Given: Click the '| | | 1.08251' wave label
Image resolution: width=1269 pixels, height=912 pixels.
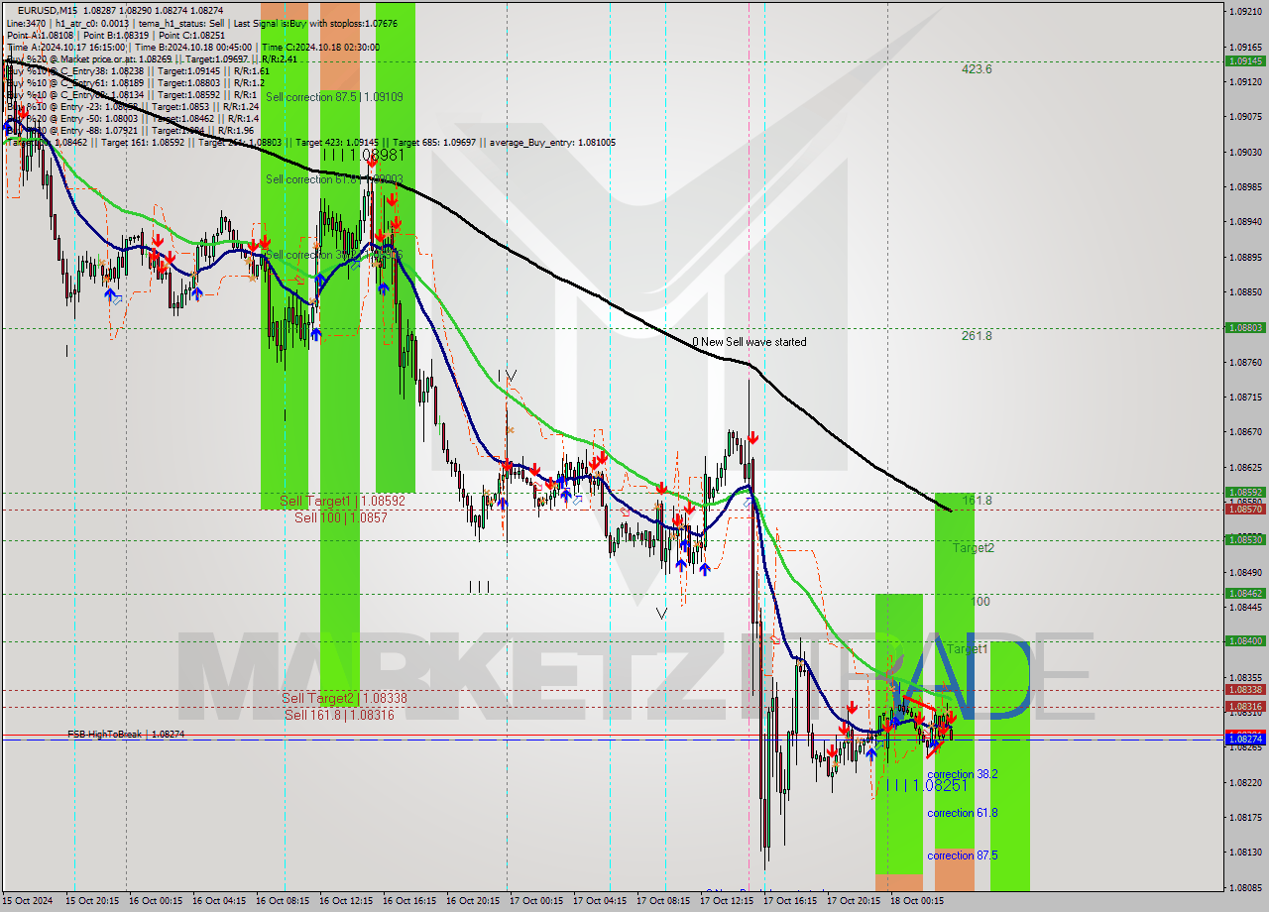Looking at the screenshot, I should (x=927, y=785).
